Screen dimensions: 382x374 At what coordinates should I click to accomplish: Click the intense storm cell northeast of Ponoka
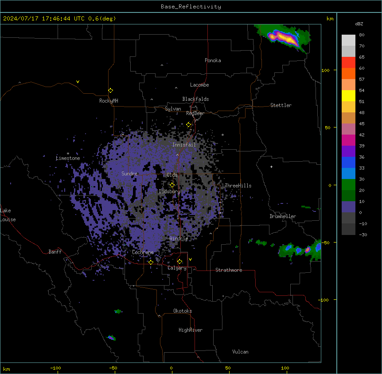(x=284, y=38)
